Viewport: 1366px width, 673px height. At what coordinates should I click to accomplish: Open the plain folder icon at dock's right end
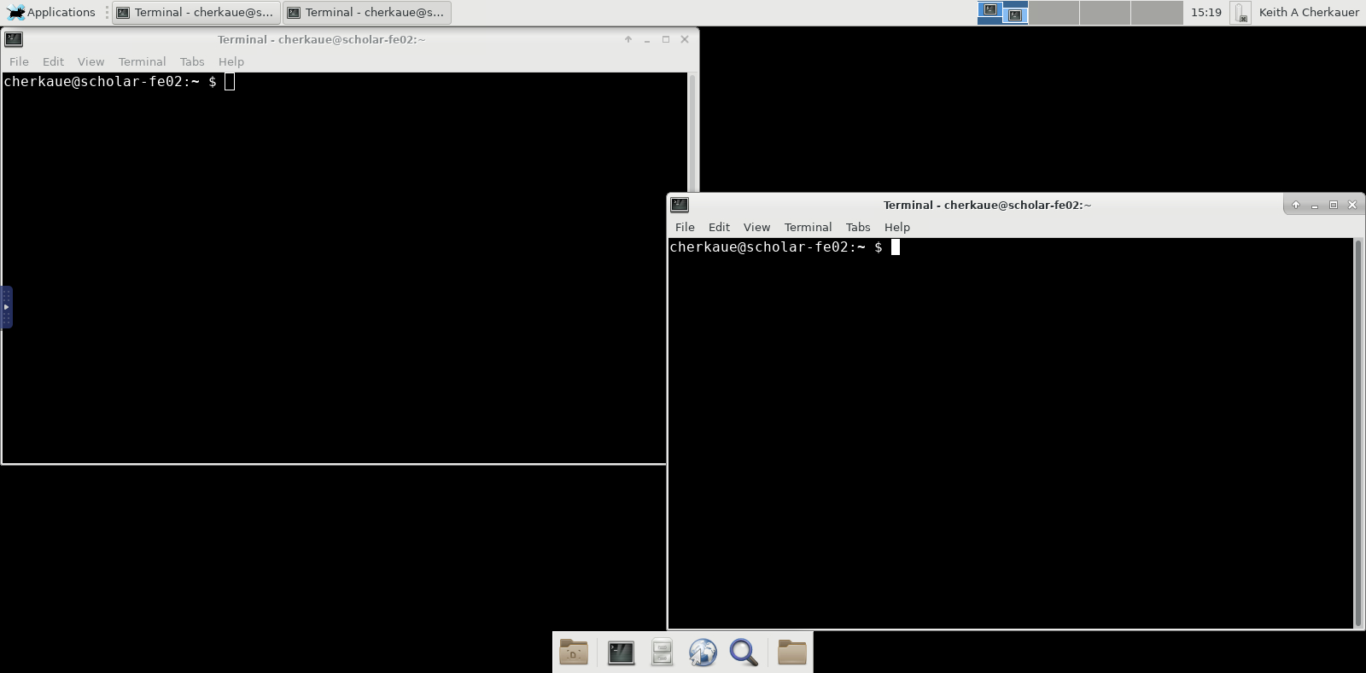click(x=791, y=653)
